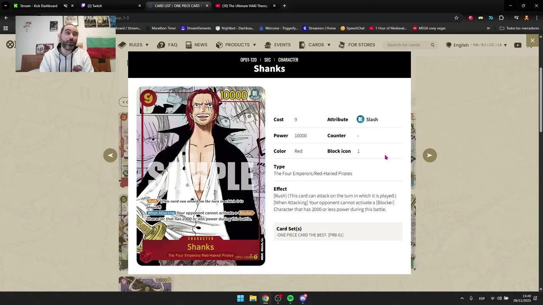Image resolution: width=543 pixels, height=305 pixels.
Task: Show hidden system tray icons
Action: 462,299
